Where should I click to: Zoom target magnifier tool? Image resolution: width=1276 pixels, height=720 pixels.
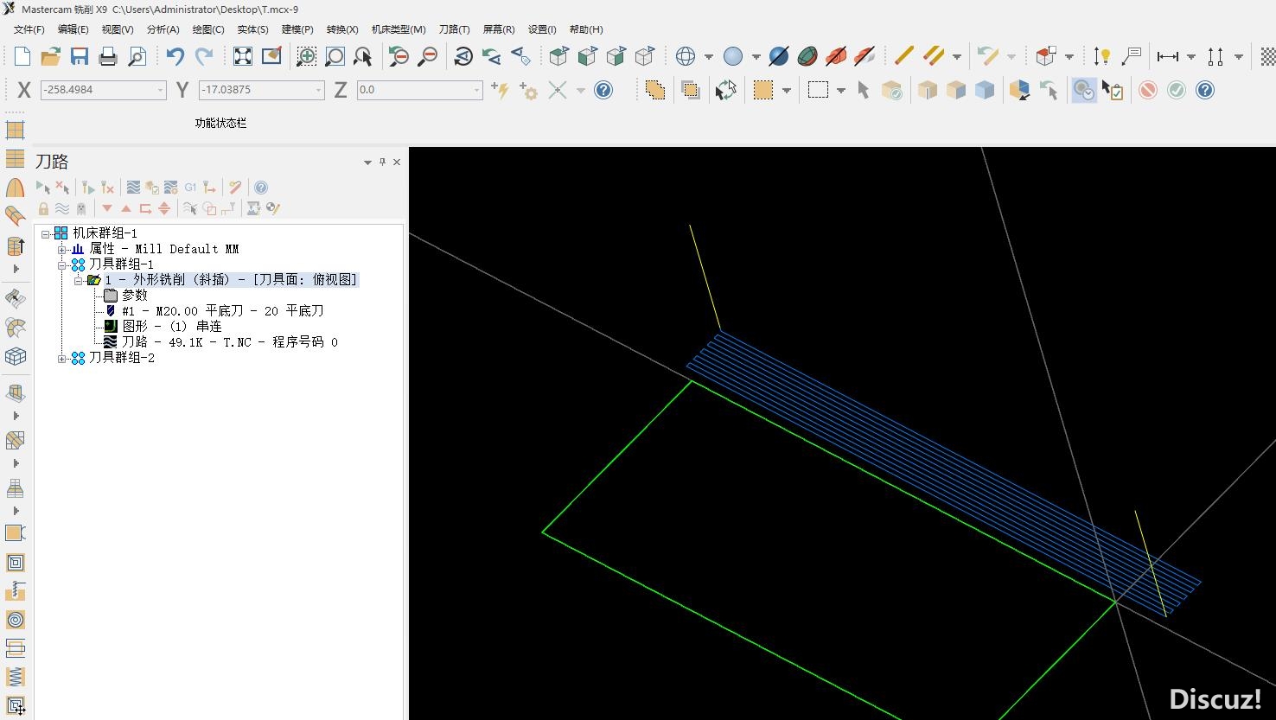pos(335,56)
